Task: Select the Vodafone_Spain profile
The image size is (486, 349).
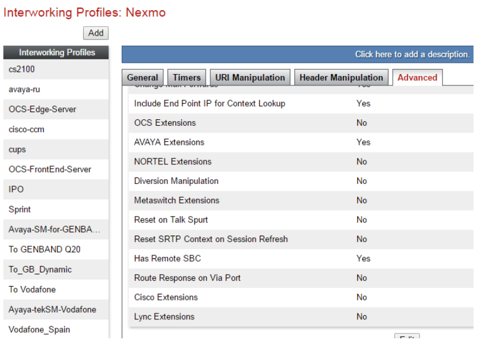Action: [56, 329]
